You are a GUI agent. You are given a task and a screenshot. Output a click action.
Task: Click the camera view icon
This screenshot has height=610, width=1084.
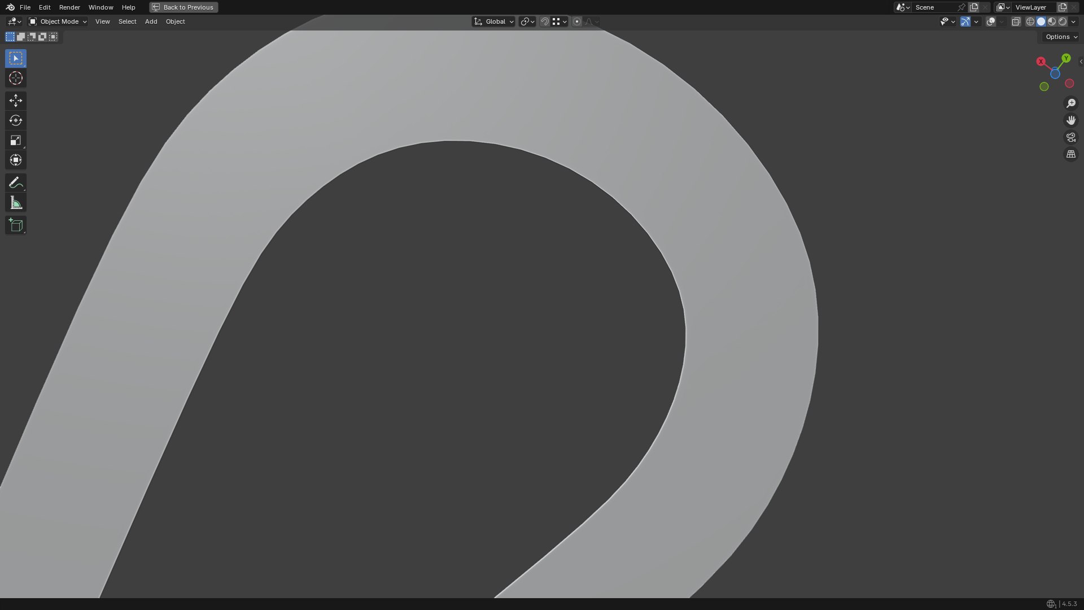[1070, 137]
